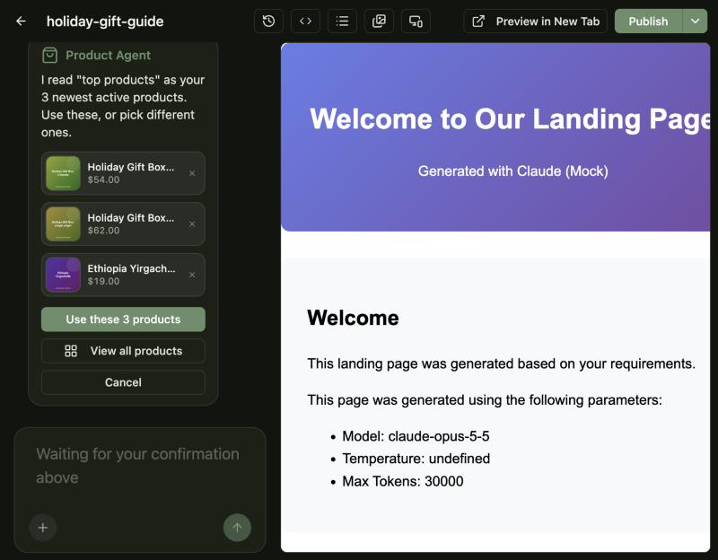Publish the landing page
The image size is (718, 560).
tap(648, 22)
